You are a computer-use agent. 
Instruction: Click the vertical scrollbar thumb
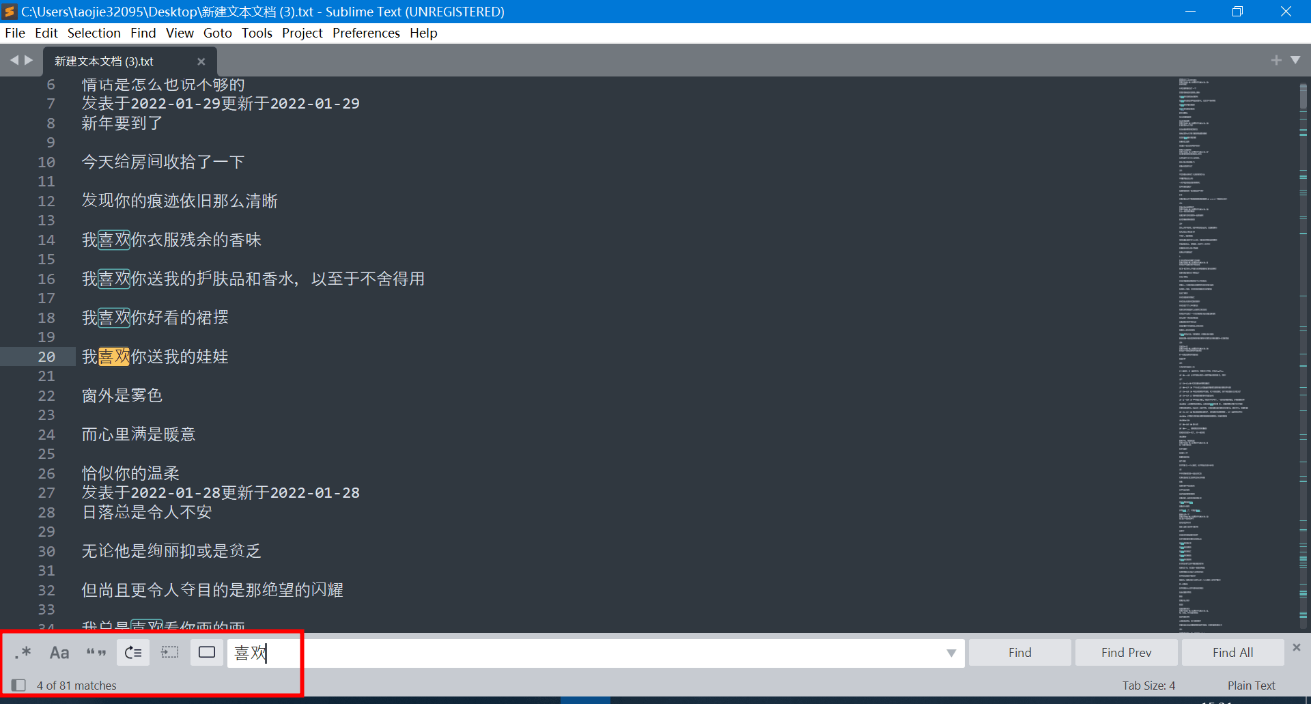(x=1303, y=96)
